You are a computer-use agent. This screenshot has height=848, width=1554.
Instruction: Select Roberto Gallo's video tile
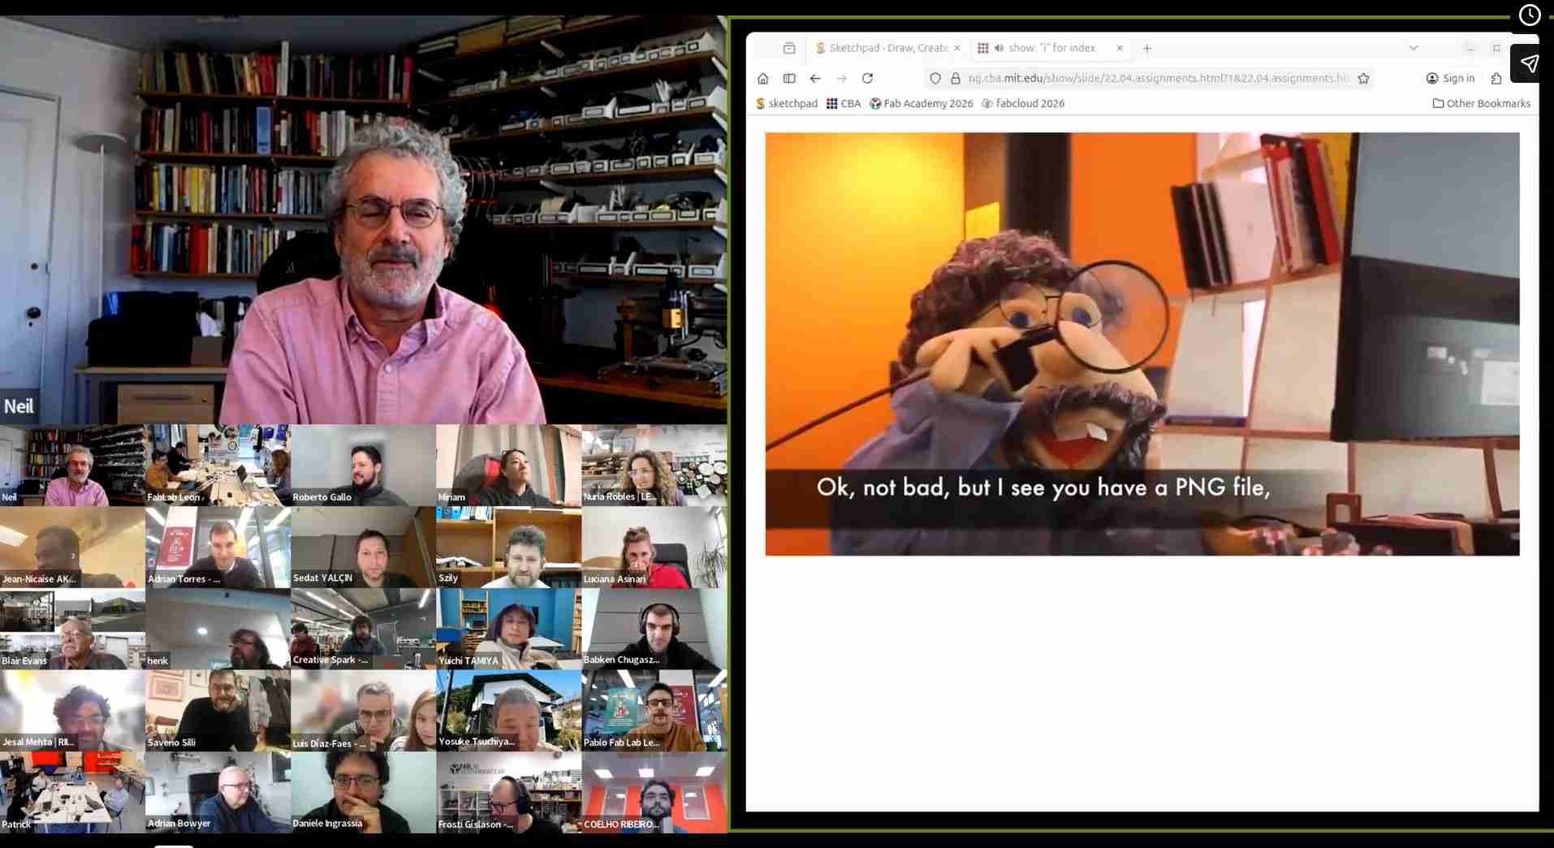click(363, 465)
